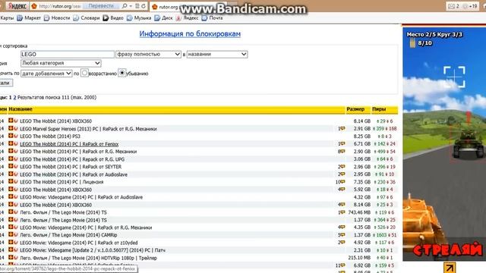Click the browser address bar URL field
Viewport: 486px width, 273px height.
click(x=55, y=6)
